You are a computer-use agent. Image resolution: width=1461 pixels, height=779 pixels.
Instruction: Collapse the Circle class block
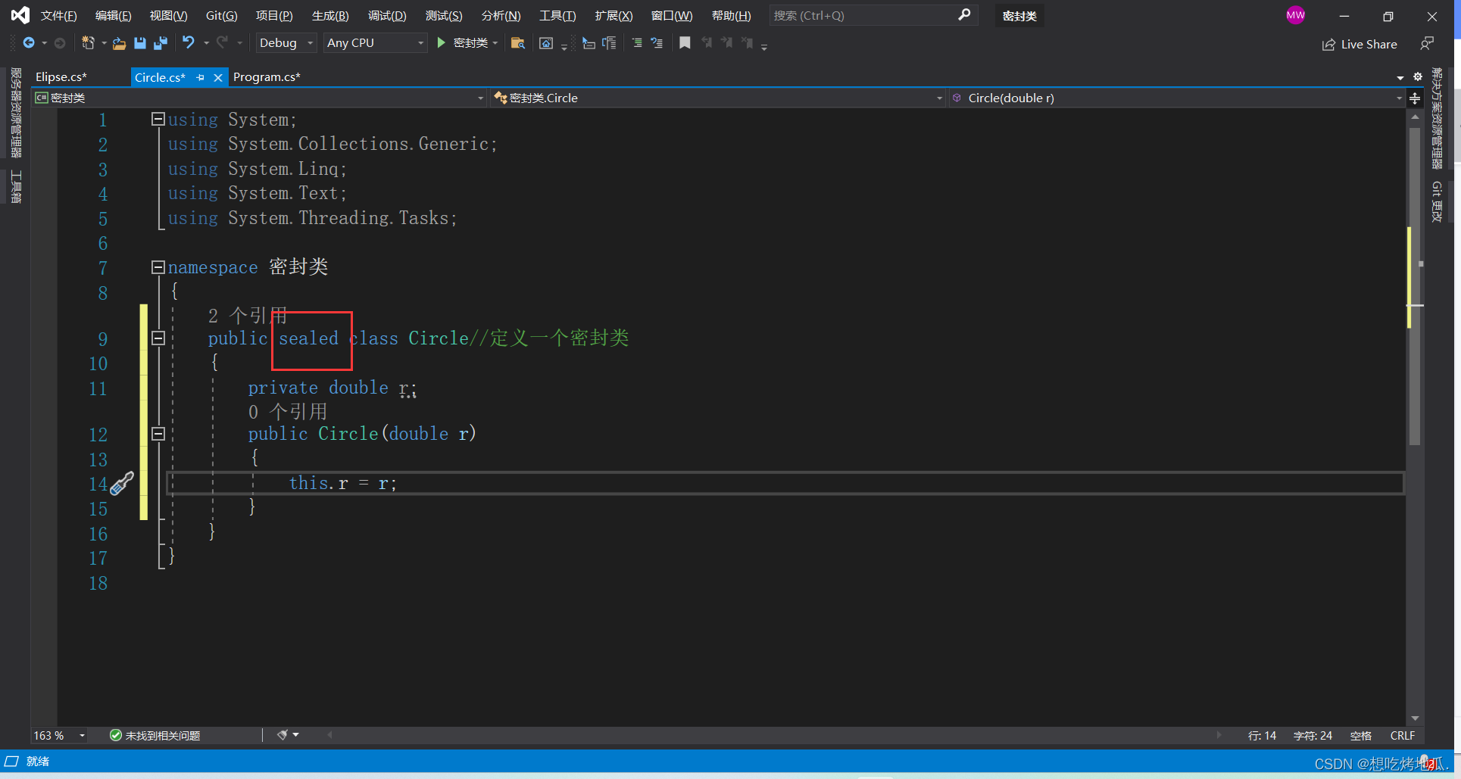[158, 338]
